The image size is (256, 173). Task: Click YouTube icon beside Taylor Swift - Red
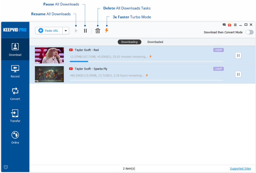click(x=71, y=50)
